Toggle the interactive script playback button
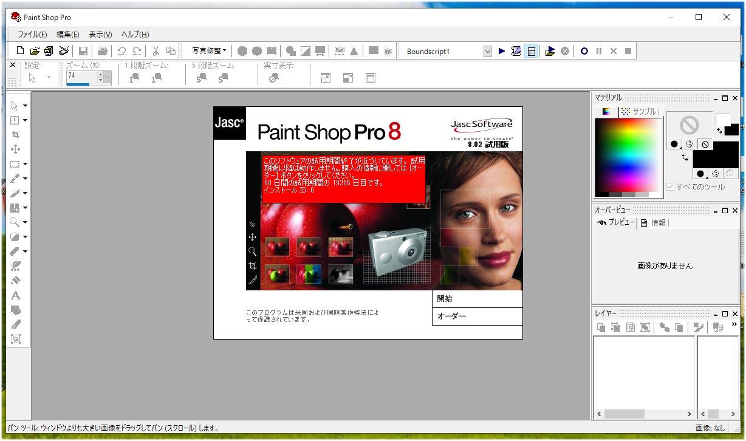Screen dimensions: 746x441 pos(531,51)
